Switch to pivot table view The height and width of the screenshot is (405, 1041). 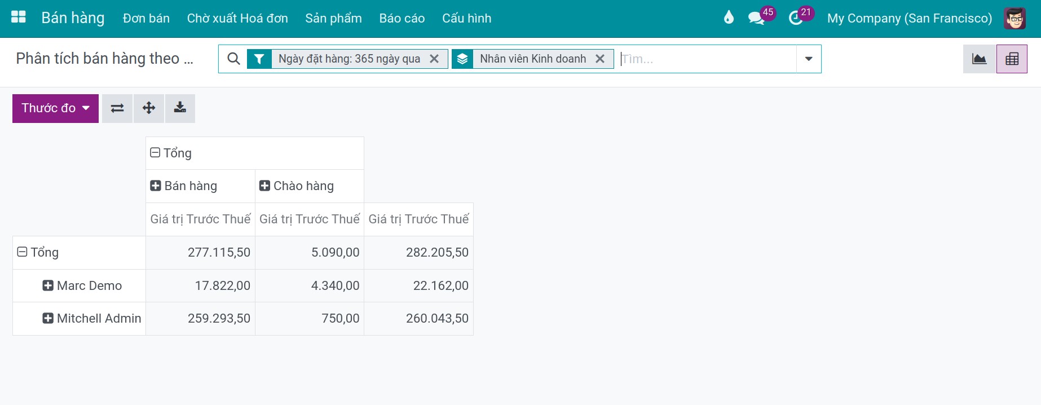coord(1012,59)
